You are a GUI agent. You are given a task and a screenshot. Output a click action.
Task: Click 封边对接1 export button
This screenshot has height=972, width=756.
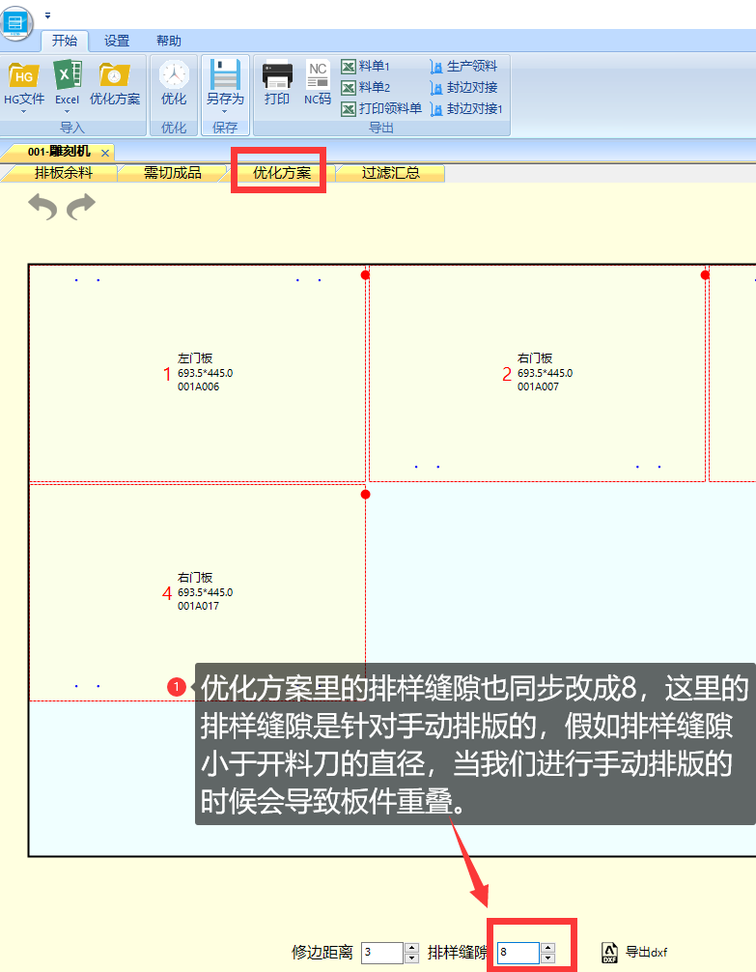pyautogui.click(x=466, y=108)
